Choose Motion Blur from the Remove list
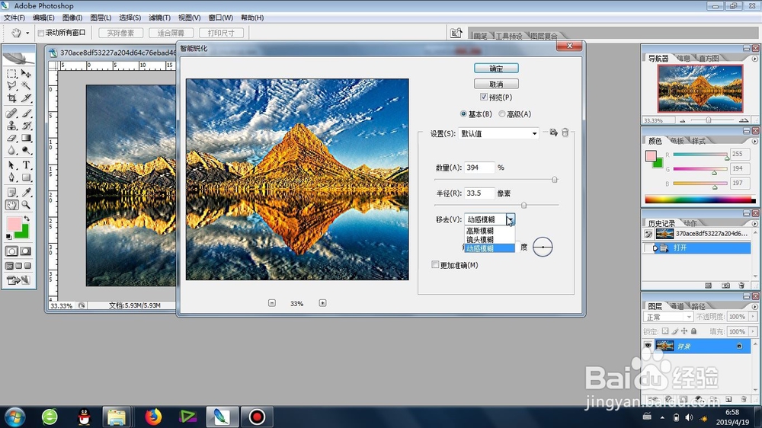Viewport: 762px width, 428px height. (489, 248)
